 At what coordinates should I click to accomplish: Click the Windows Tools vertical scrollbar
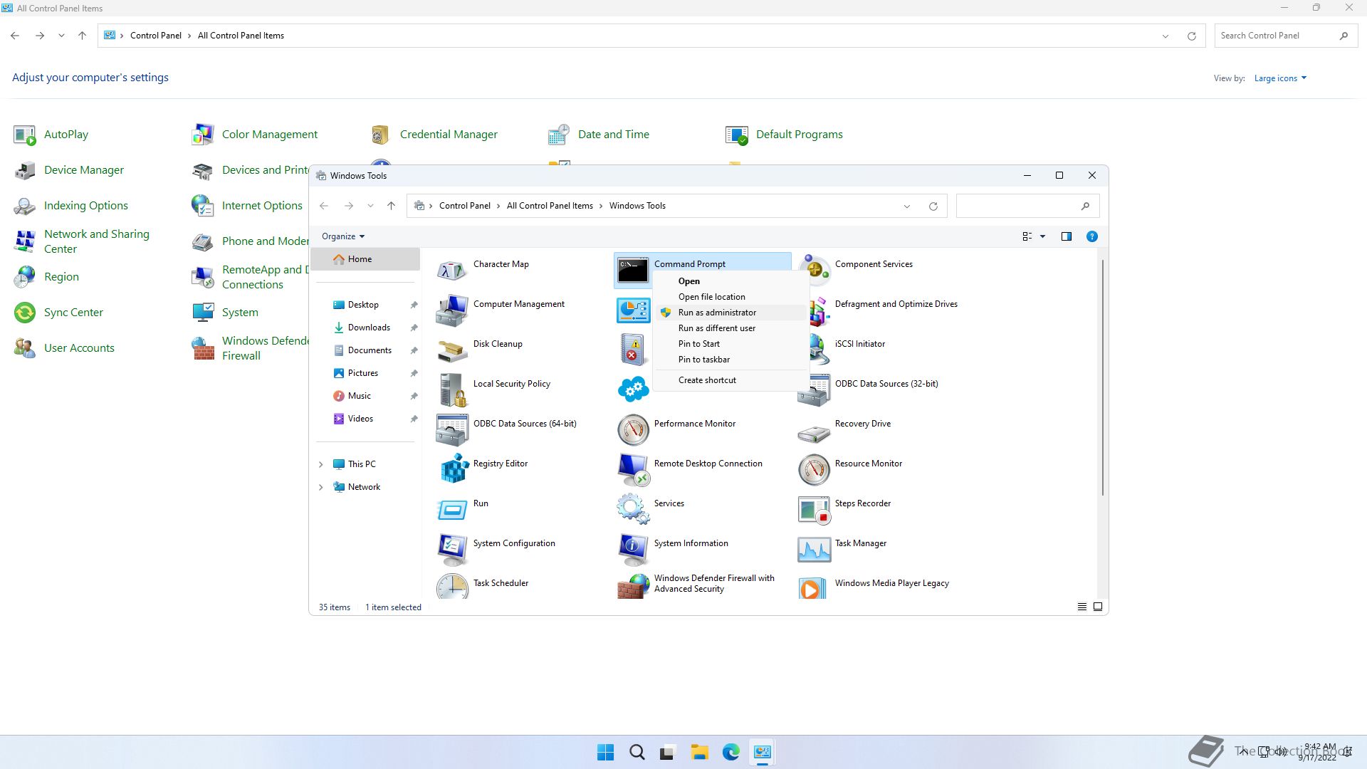(1103, 377)
